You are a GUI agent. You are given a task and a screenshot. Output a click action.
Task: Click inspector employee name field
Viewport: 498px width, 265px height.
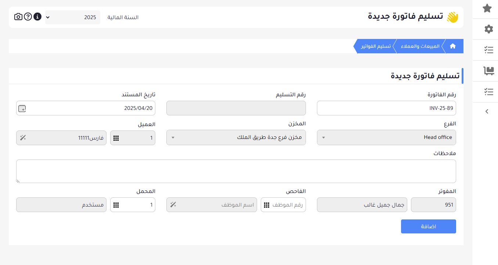point(212,205)
